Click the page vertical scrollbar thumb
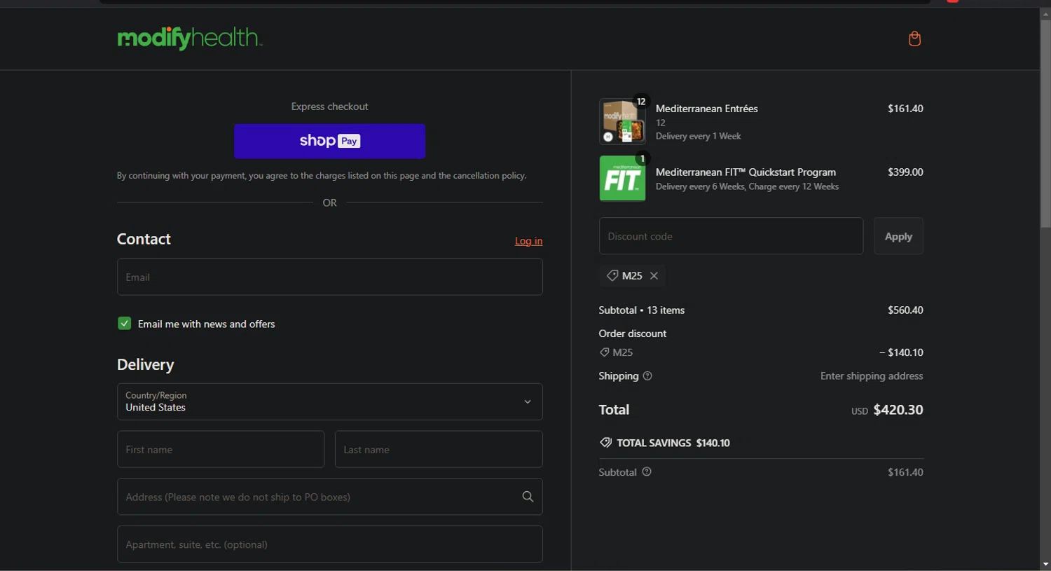Viewport: 1051px width, 571px height. coord(1045,124)
